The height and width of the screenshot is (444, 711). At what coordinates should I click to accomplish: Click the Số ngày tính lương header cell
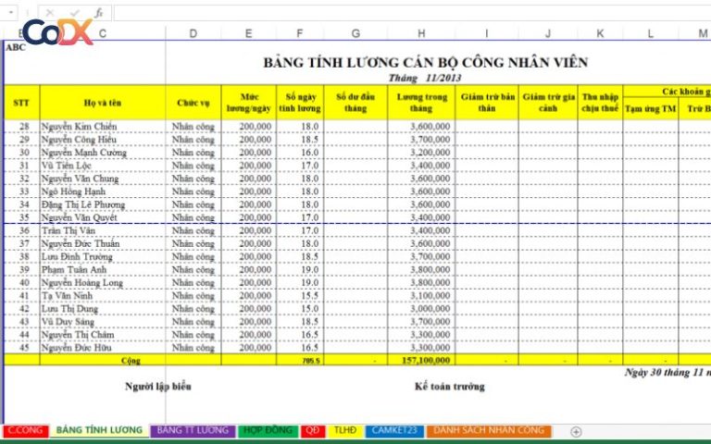(x=300, y=103)
